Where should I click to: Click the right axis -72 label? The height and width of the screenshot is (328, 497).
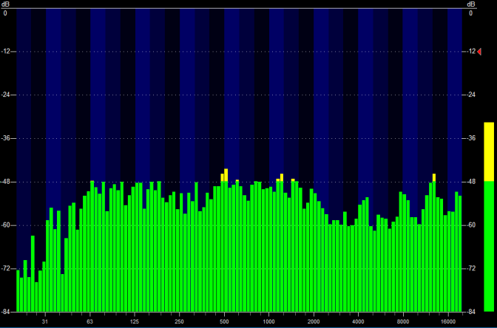(x=471, y=268)
